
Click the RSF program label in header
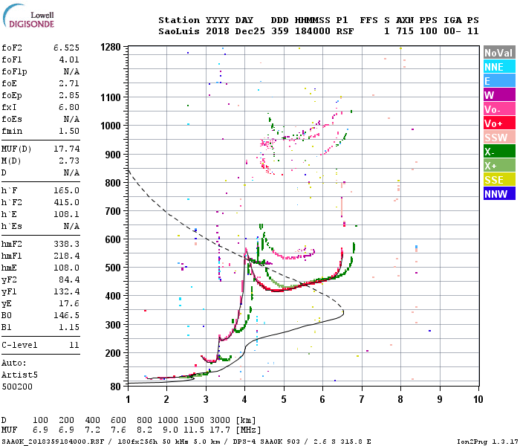345,31
